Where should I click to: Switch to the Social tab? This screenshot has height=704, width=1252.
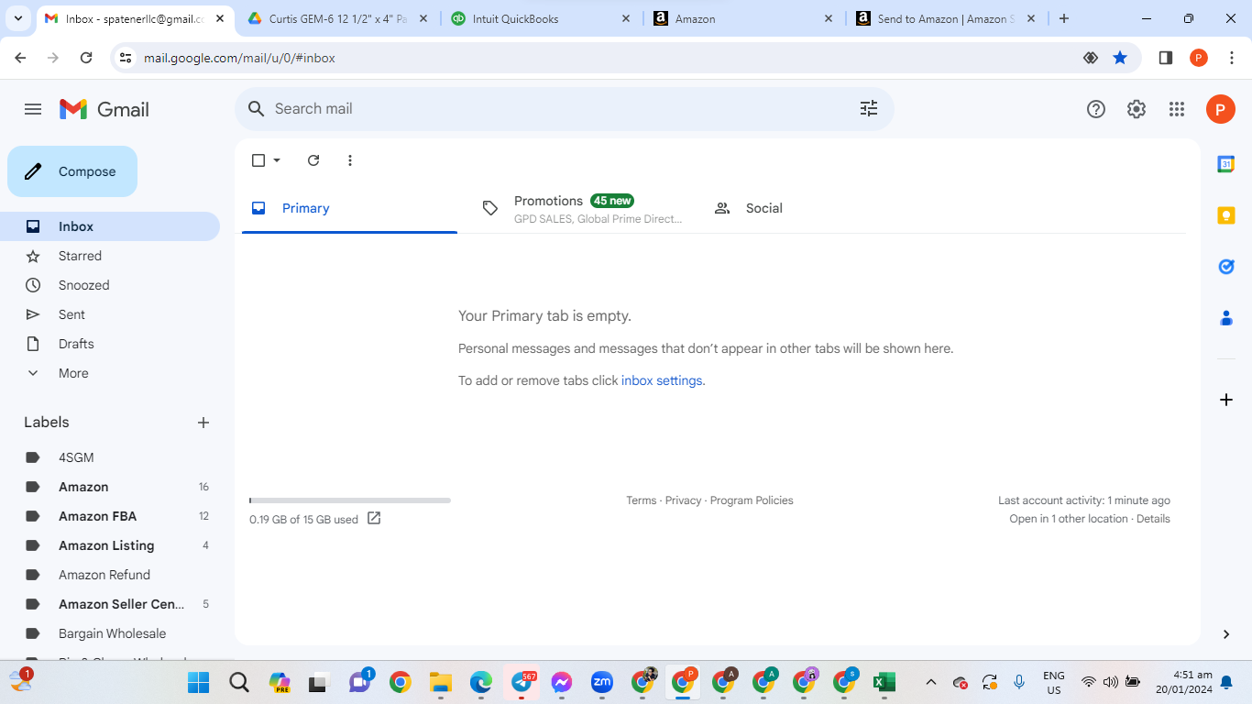[811, 208]
